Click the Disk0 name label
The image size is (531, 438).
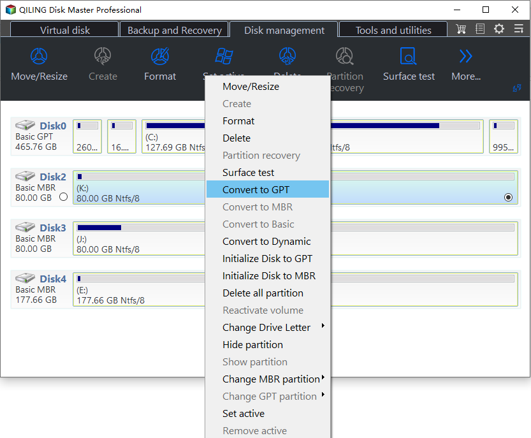tap(53, 126)
